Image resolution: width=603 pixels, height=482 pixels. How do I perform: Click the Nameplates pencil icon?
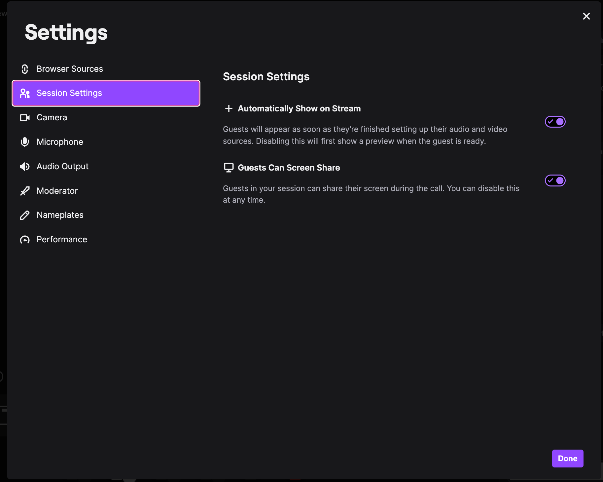tap(25, 215)
